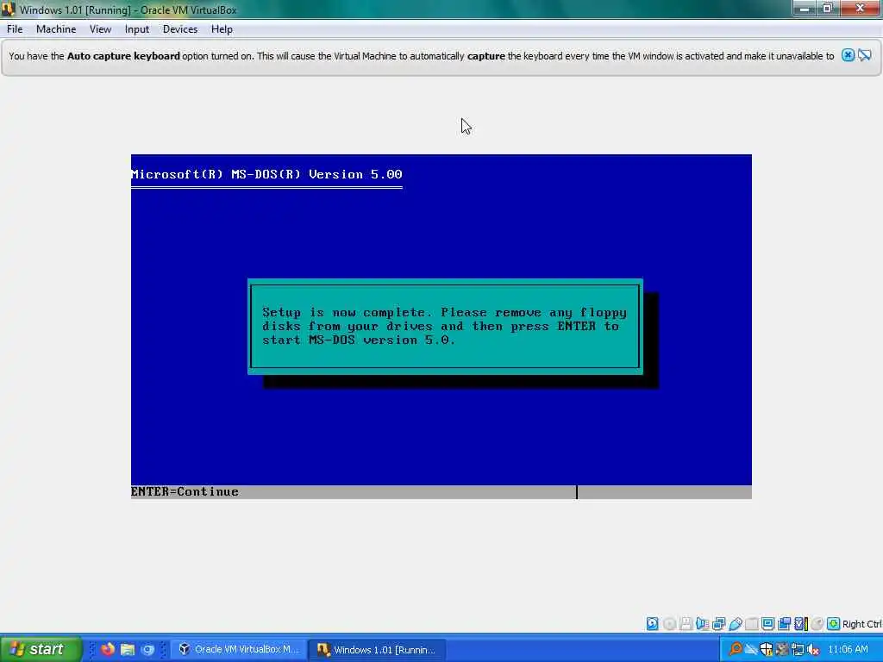Click the USB devices status icon
The width and height of the screenshot is (883, 662).
[736, 624]
